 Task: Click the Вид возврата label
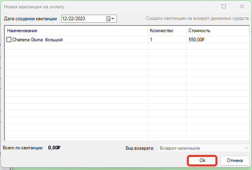[x=140, y=148]
